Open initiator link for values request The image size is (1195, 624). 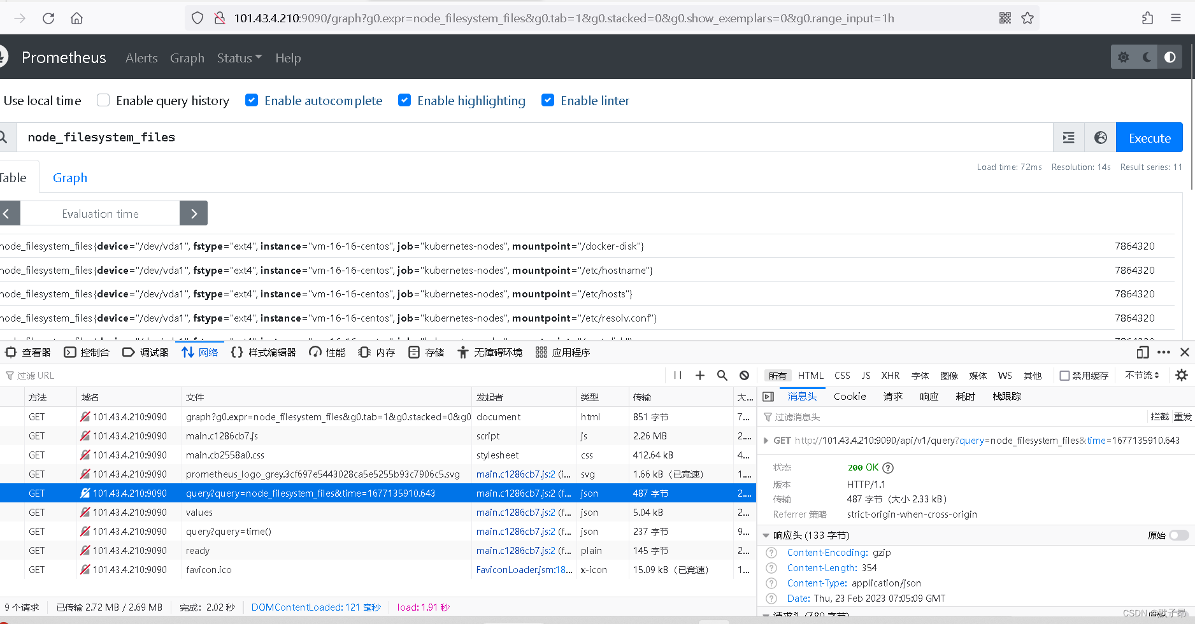point(524,513)
